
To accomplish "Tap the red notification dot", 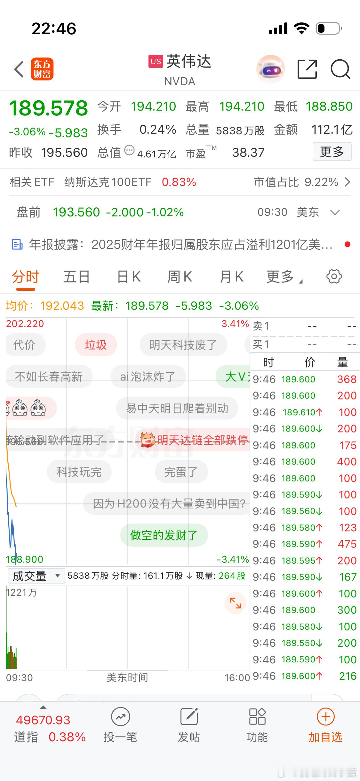I will click(348, 245).
